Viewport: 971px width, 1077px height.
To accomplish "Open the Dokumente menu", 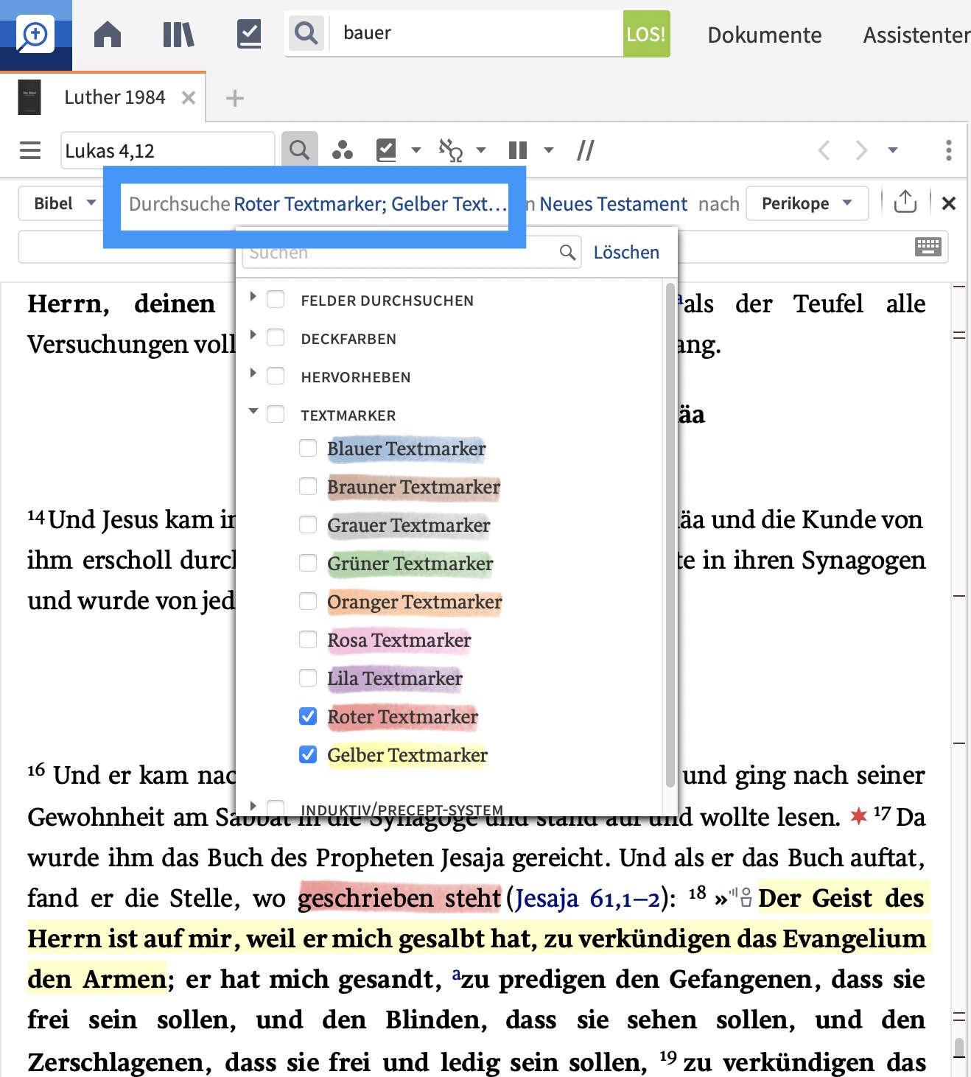I will point(764,35).
